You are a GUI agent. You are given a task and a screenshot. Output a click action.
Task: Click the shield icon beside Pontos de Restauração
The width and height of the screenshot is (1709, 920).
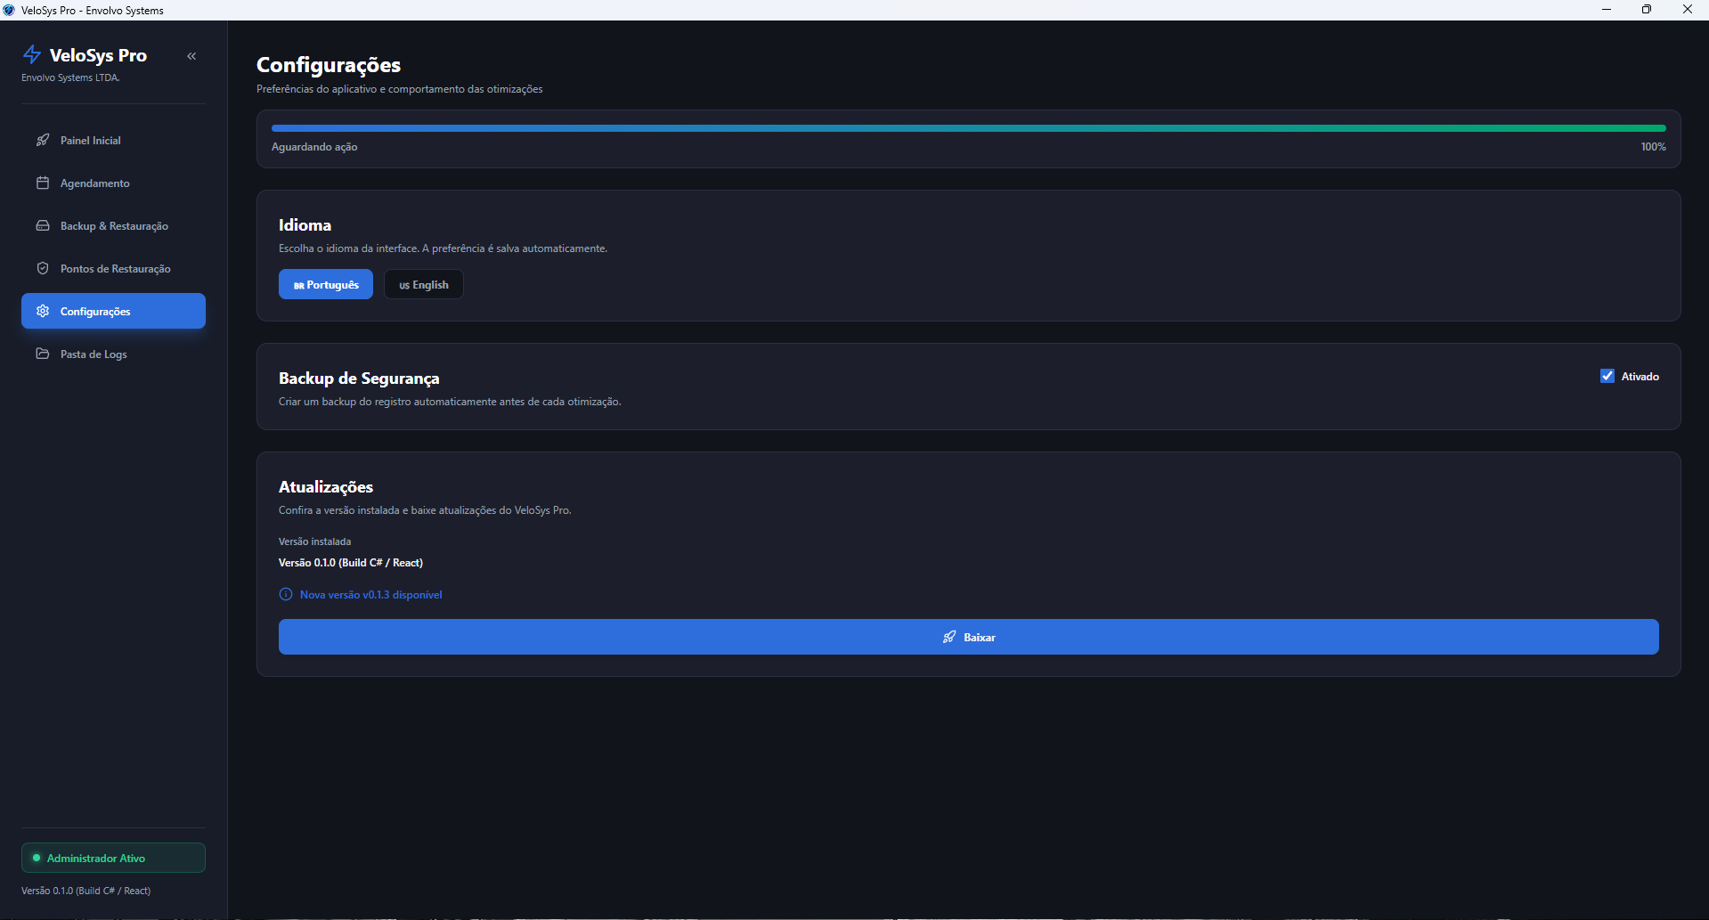(x=43, y=268)
